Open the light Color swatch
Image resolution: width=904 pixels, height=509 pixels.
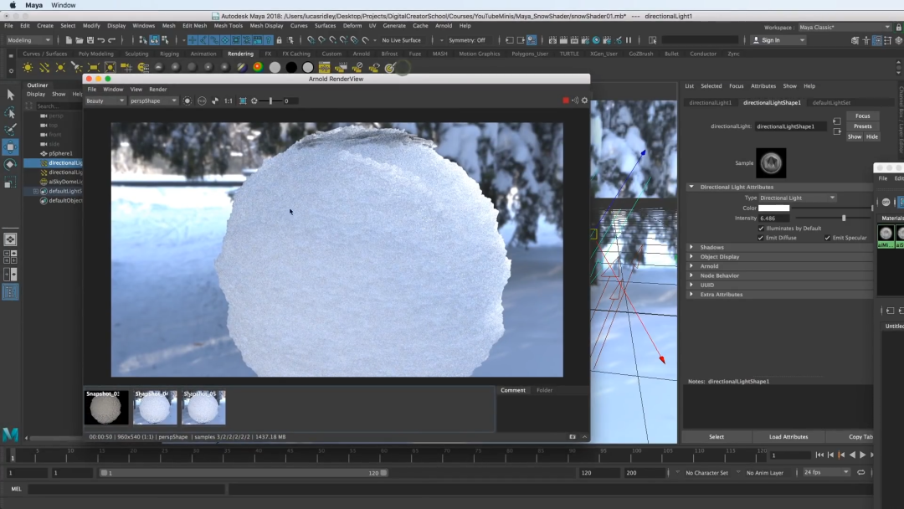click(x=773, y=208)
